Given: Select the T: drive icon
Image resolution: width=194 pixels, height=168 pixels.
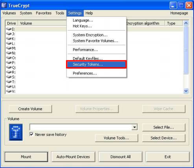Looking at the screenshot, I should point(9,81).
